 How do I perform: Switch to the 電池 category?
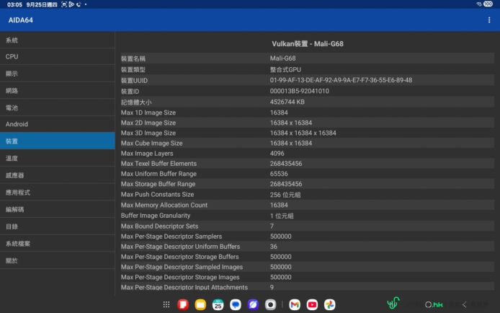click(x=58, y=107)
